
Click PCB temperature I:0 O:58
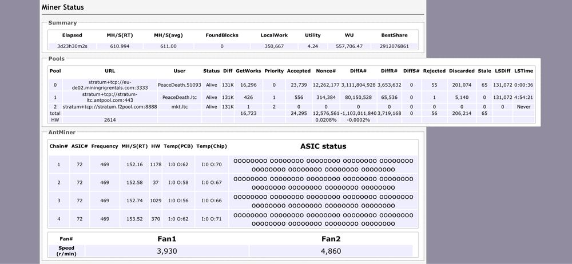click(x=178, y=182)
